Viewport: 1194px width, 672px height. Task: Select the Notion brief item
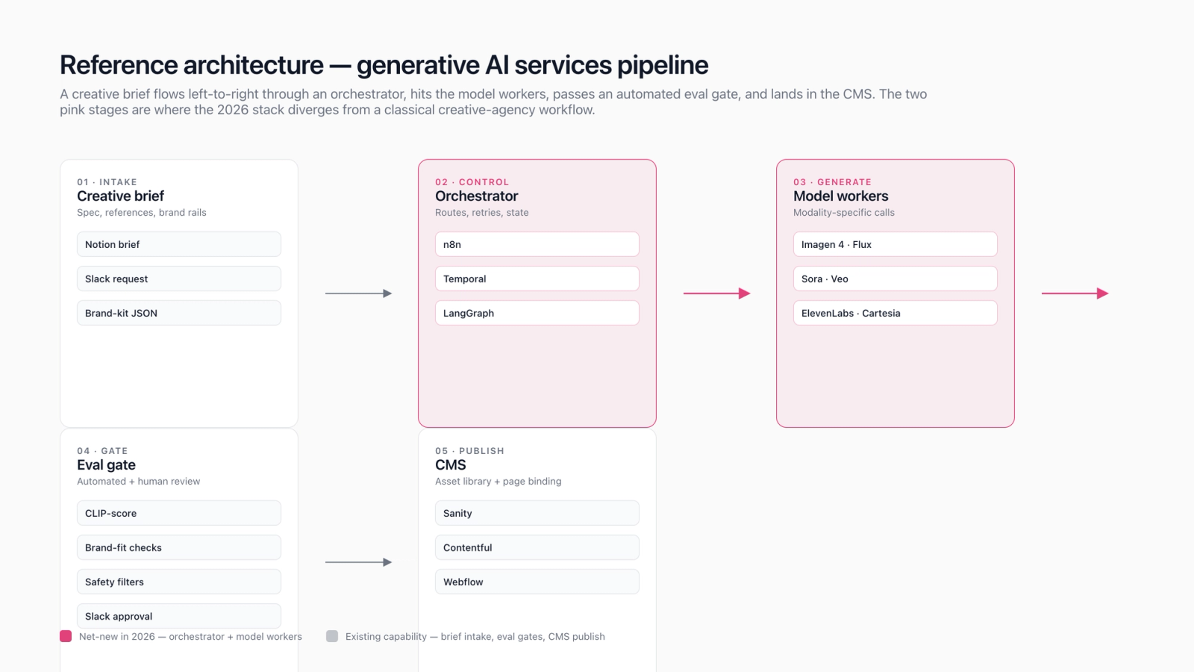coord(179,244)
